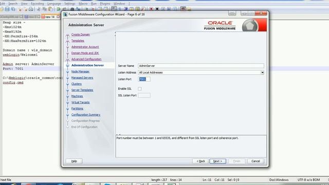
Task: Click into the Server Name field
Action: click(x=201, y=66)
